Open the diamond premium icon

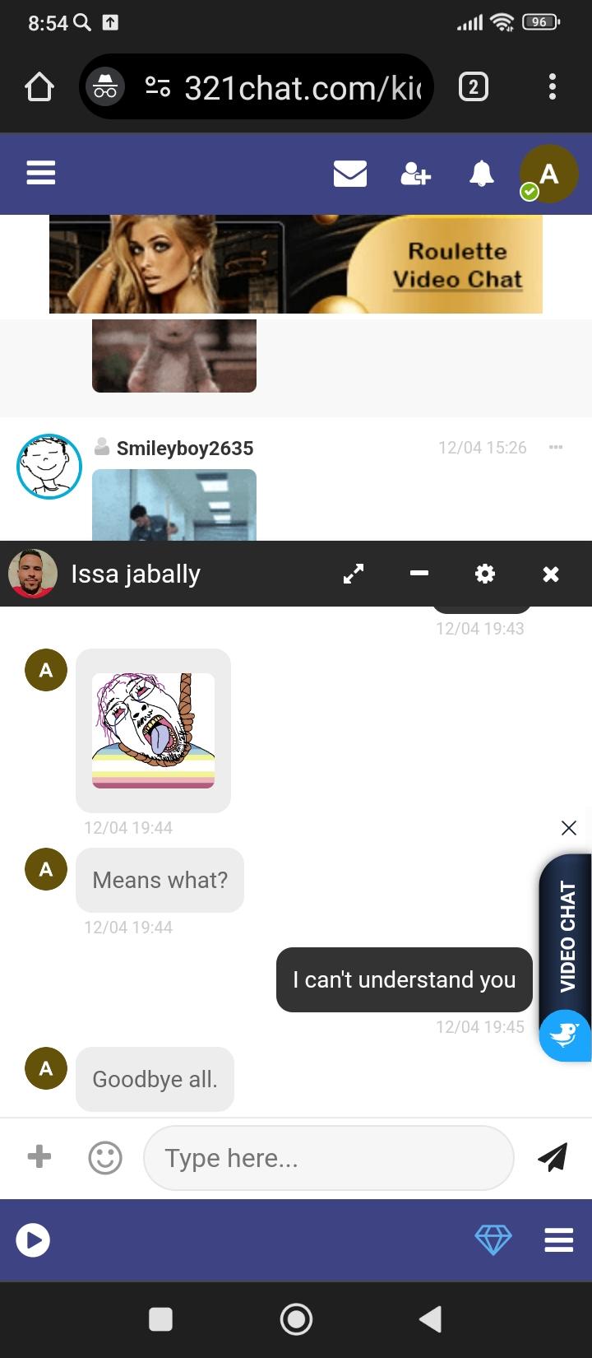point(493,1239)
